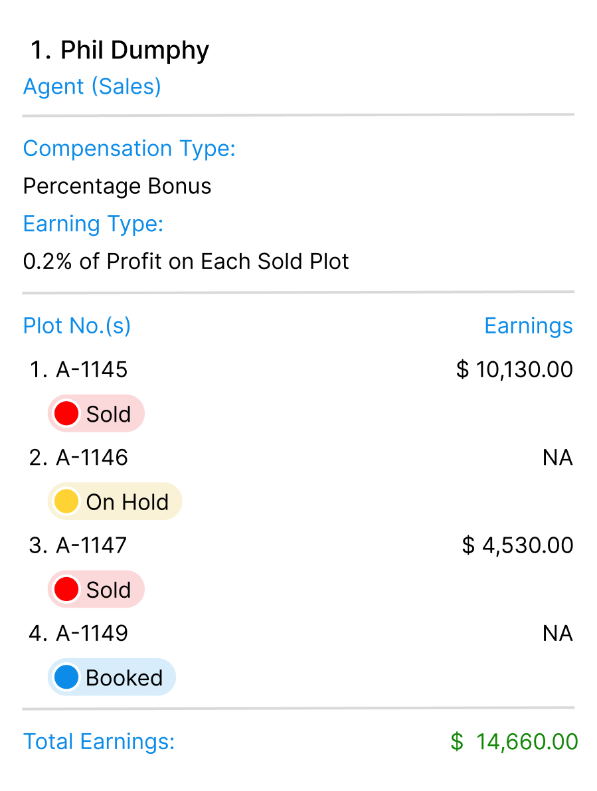597x791 pixels.
Task: Click the Phil Dumphy agent name heading
Action: 120,50
